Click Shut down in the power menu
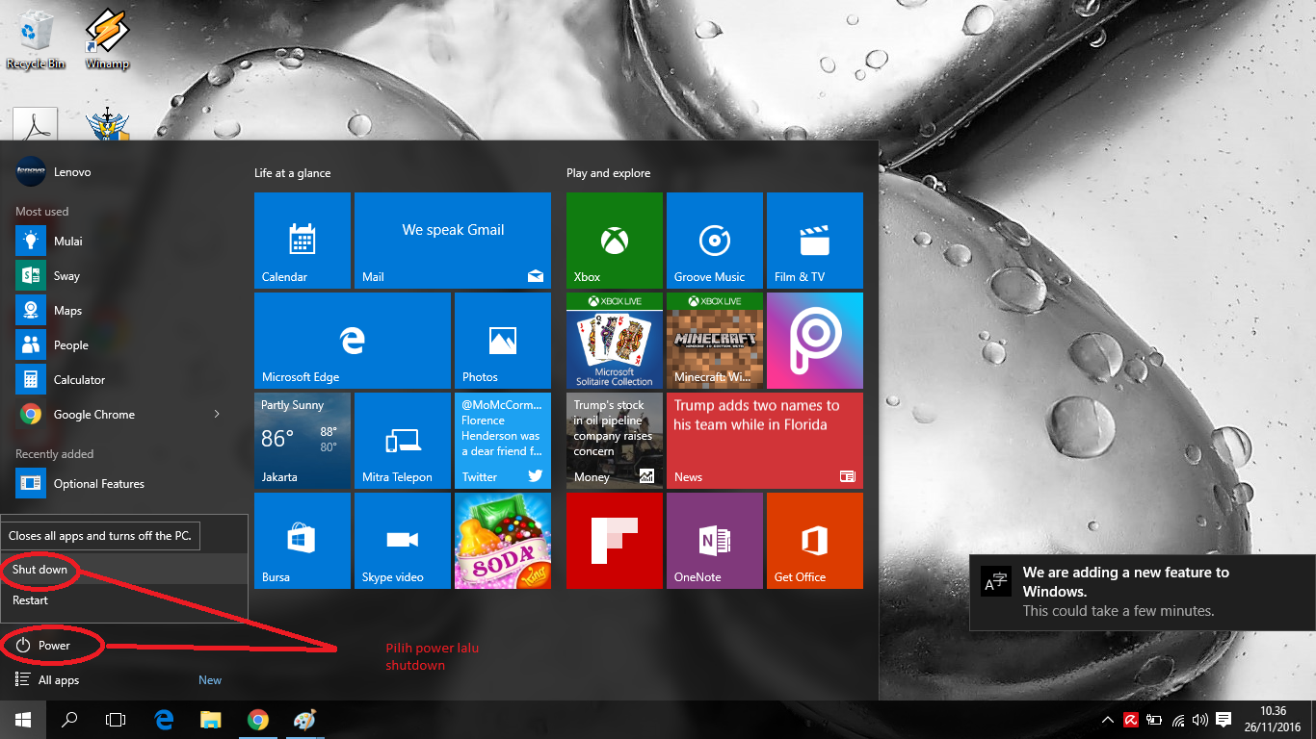This screenshot has width=1316, height=739. 39,570
